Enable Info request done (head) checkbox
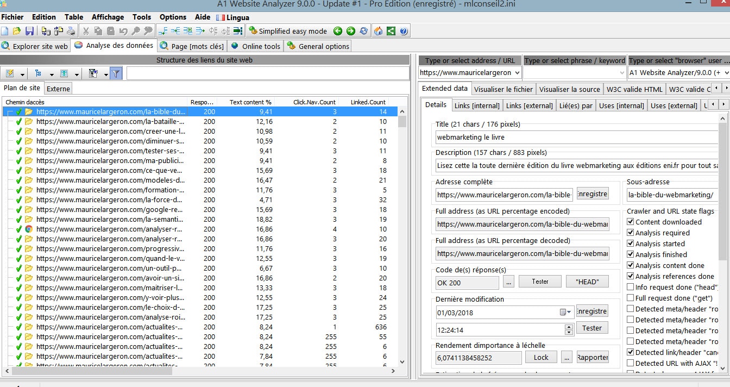This screenshot has height=387, width=730. click(630, 287)
